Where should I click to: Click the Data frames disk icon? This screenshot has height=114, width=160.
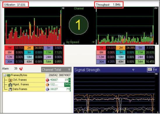[x=10, y=89]
